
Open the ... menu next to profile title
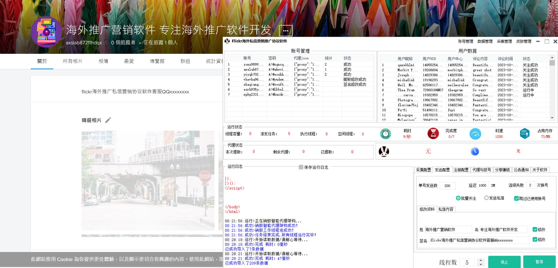click(x=286, y=31)
